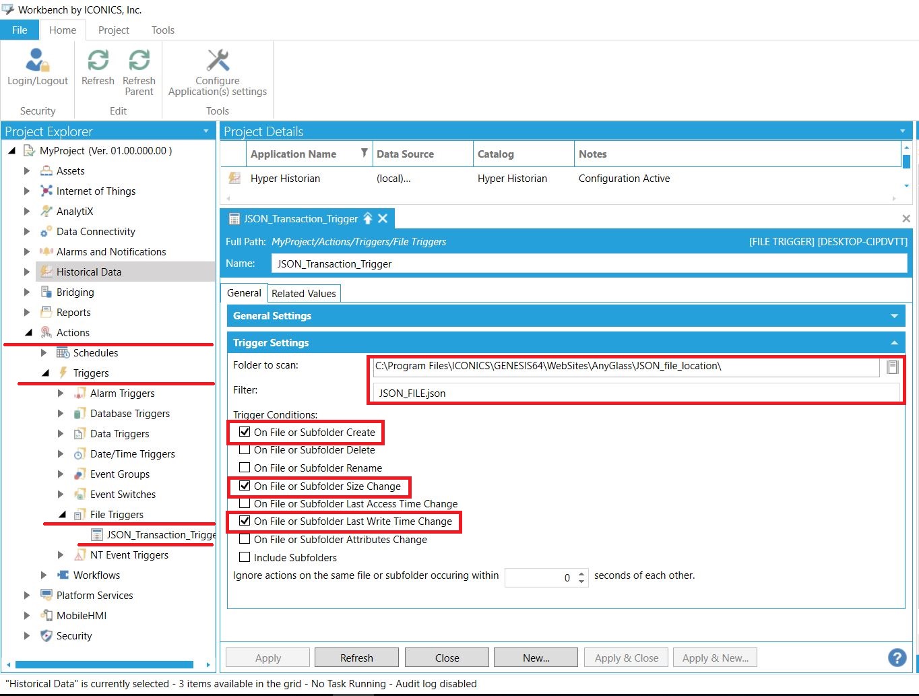Click the Triggers lightning icon
Viewport: 919px width, 696px height.
click(x=63, y=373)
